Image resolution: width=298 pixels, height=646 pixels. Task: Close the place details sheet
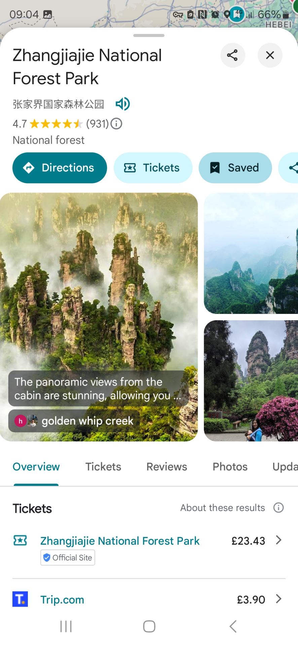point(270,55)
